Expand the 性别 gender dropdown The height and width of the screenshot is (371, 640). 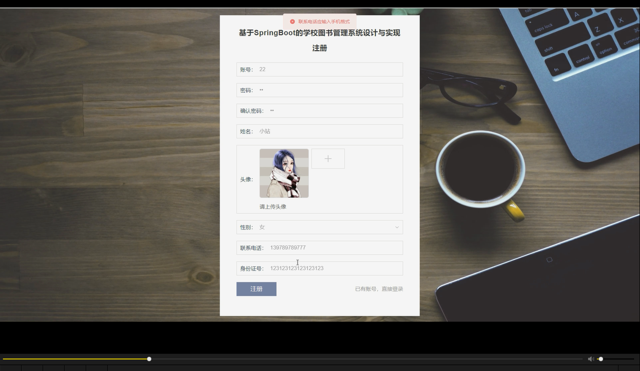click(320, 227)
